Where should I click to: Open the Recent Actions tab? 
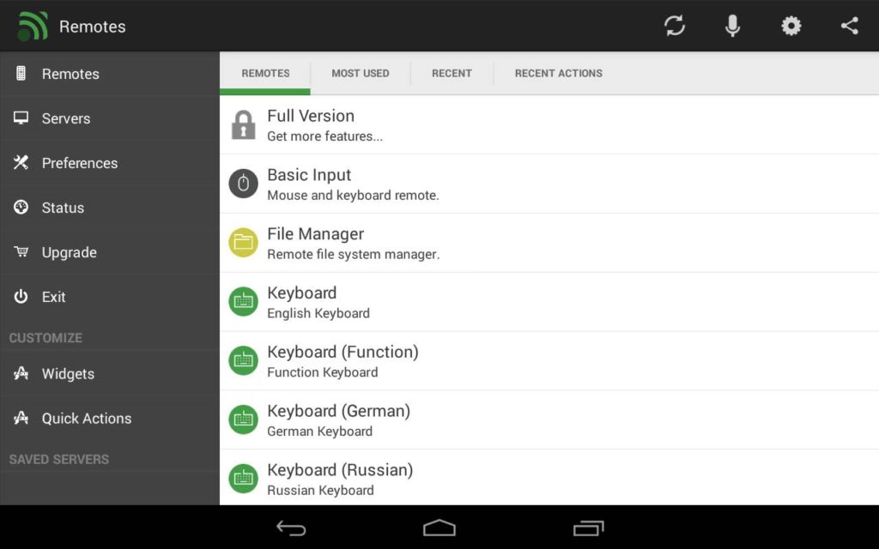558,74
